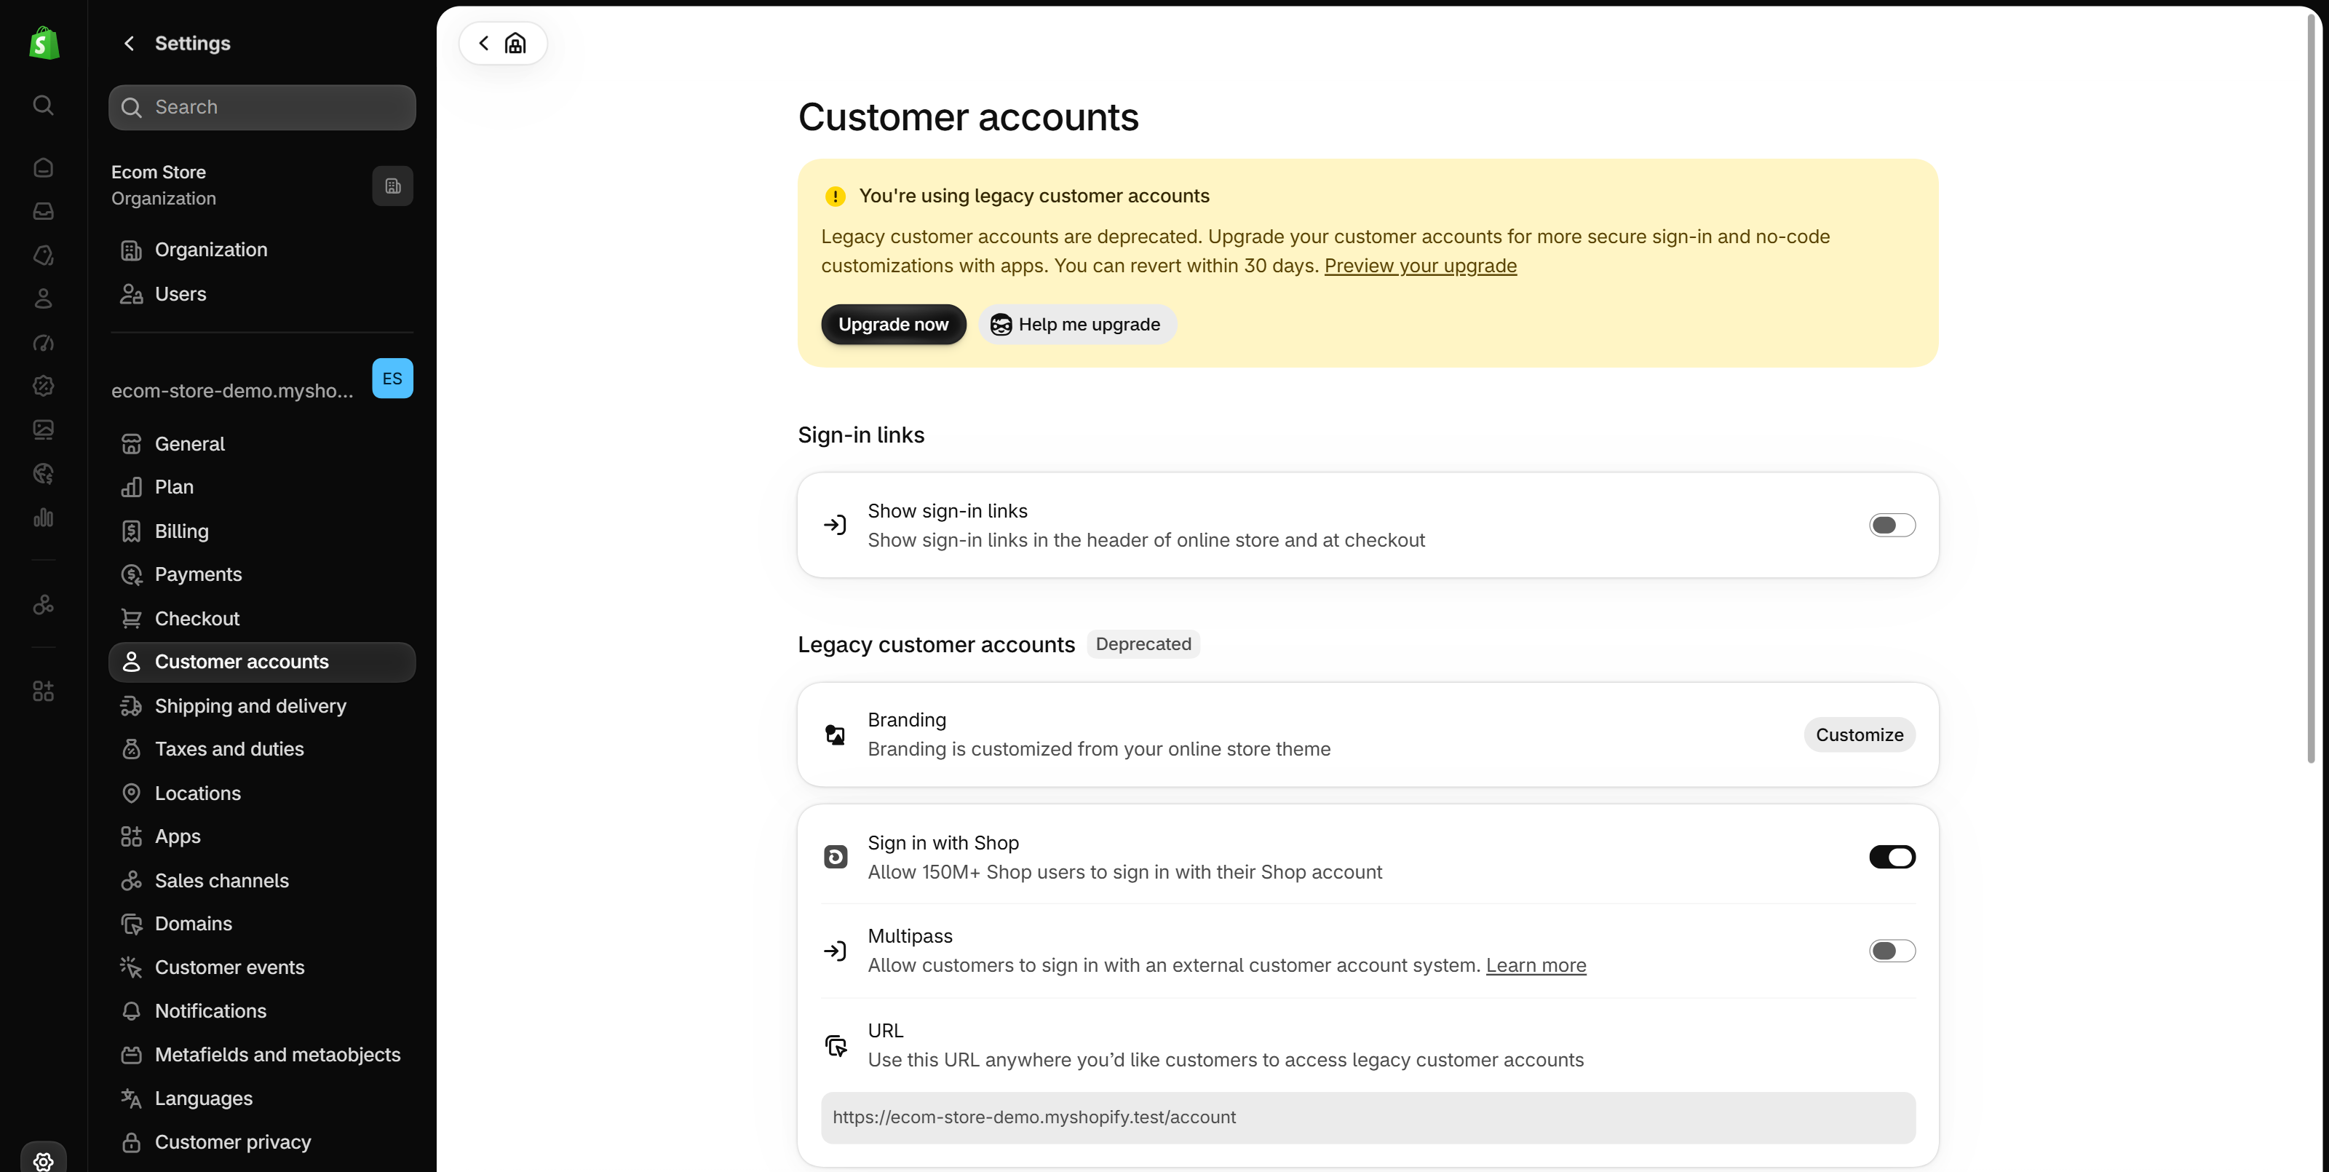Screen dimensions: 2329x1172
Task: Open Notifications settings
Action: pyautogui.click(x=261, y=1011)
